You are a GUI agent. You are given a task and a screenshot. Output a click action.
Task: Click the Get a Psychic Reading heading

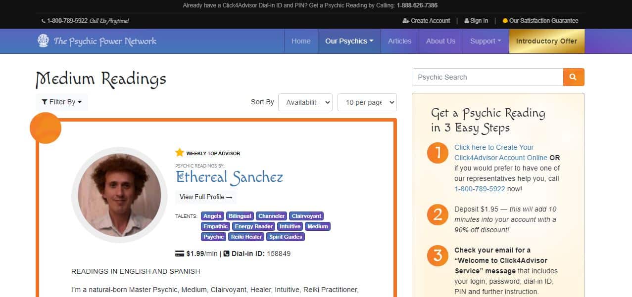coord(488,121)
